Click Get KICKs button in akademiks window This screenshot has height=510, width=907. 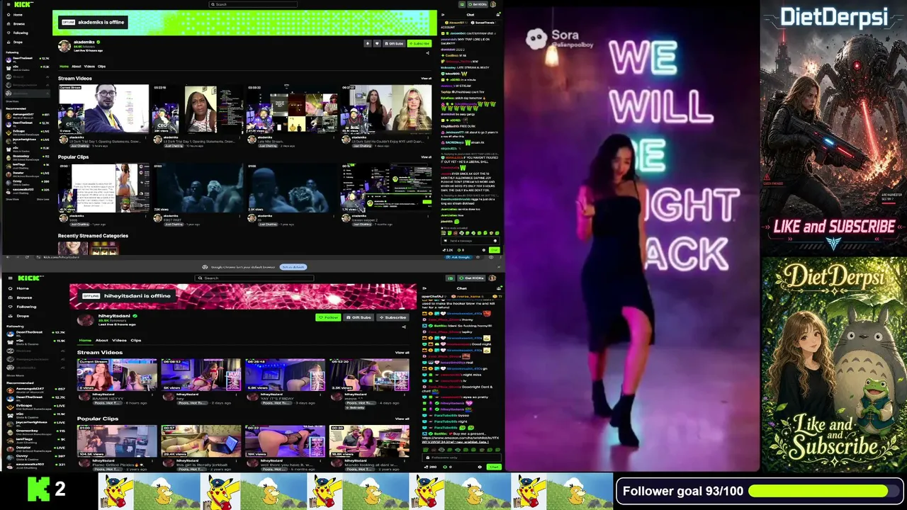pyautogui.click(x=478, y=4)
